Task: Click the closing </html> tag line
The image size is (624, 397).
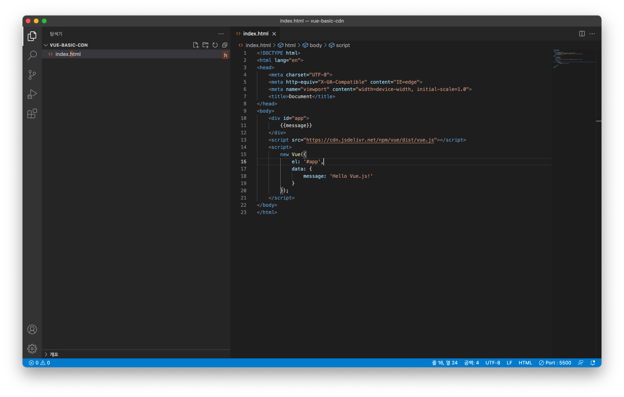Action: (x=267, y=212)
